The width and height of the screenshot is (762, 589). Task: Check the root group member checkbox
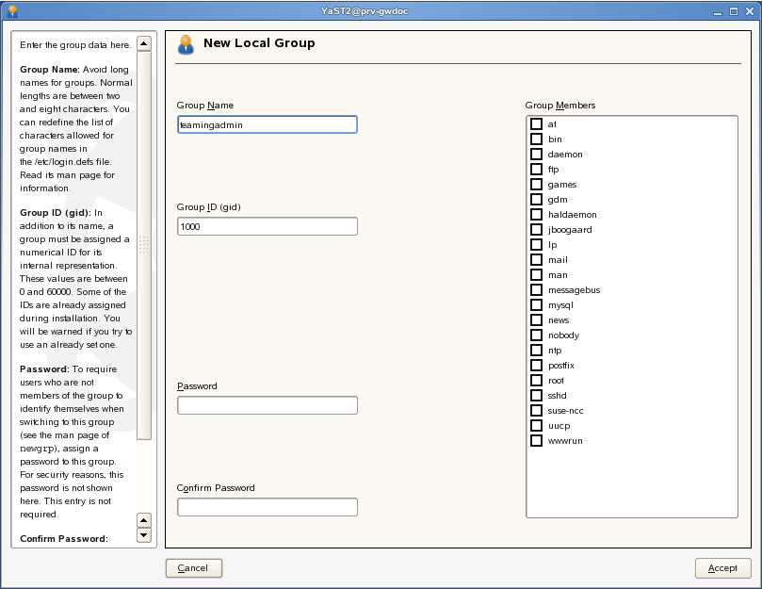coord(536,381)
